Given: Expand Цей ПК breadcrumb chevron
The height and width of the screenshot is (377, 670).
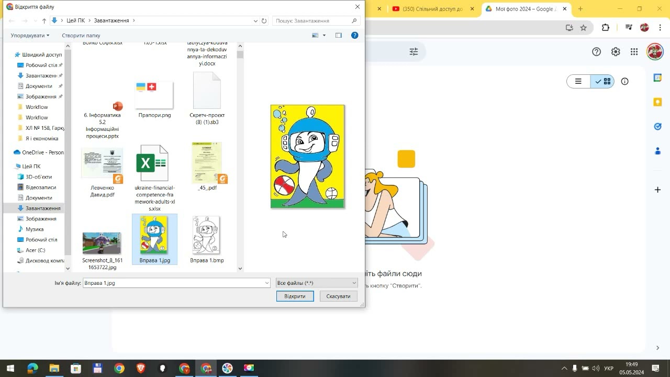Looking at the screenshot, I should 89,21.
